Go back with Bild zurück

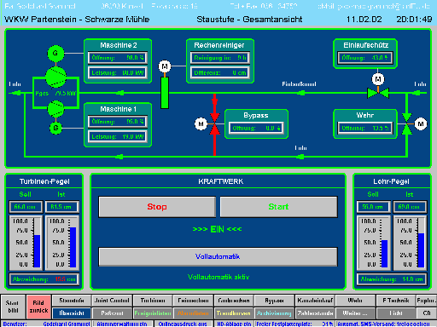click(x=38, y=307)
